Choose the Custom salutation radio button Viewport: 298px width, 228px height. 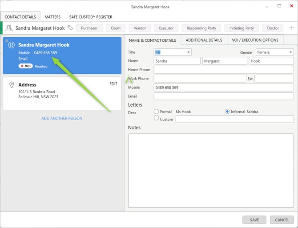pos(156,118)
